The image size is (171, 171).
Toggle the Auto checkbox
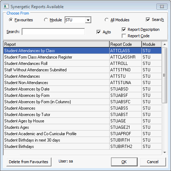tap(99, 32)
